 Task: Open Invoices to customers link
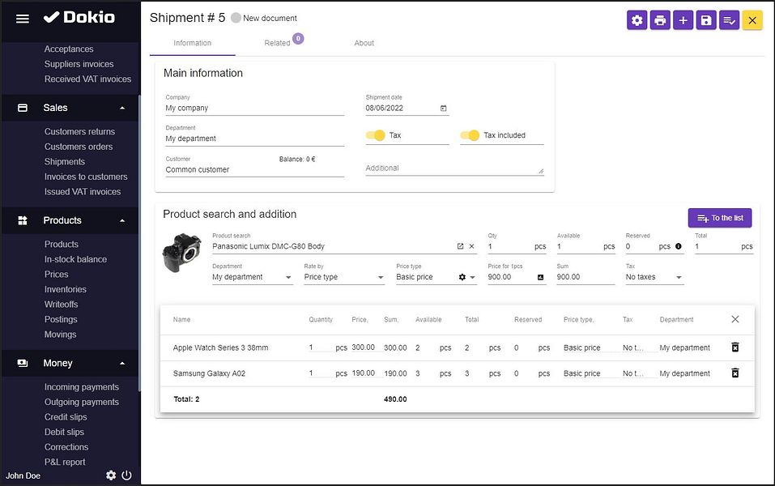[86, 177]
